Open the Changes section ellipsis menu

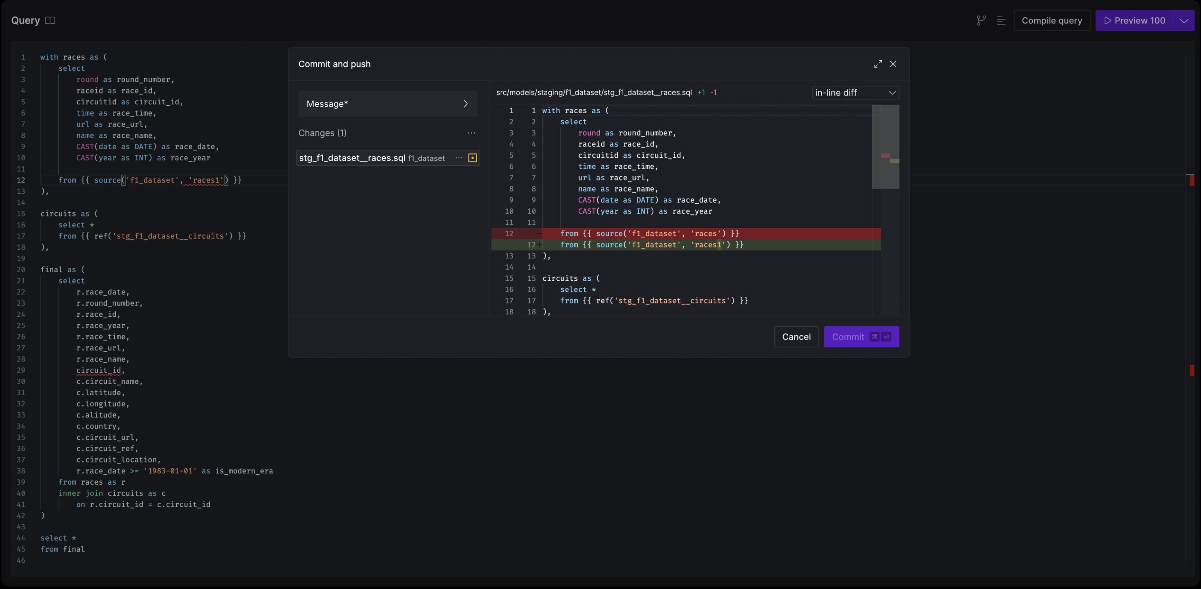[471, 133]
